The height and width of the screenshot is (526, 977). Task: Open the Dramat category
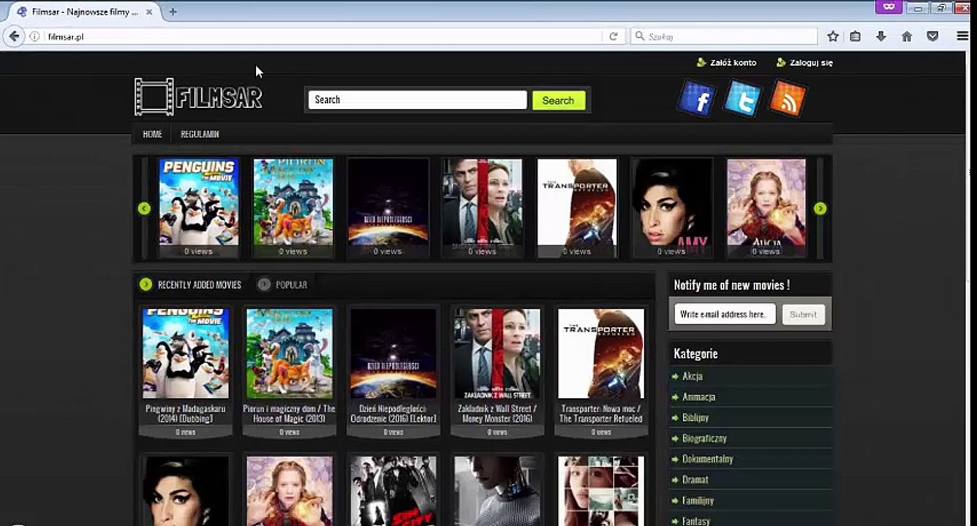pyautogui.click(x=695, y=480)
